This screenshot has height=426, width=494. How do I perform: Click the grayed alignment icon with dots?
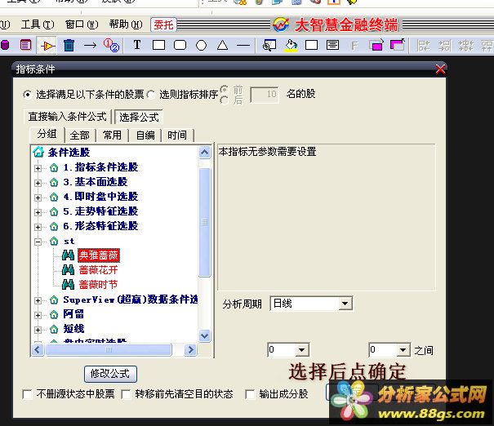465,46
